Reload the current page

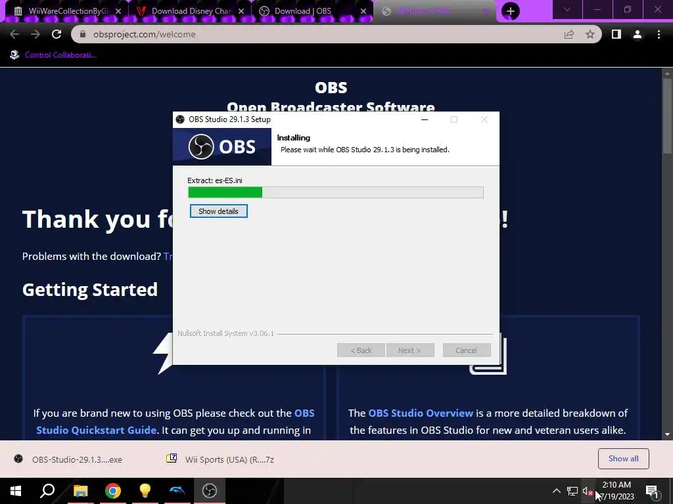(57, 34)
